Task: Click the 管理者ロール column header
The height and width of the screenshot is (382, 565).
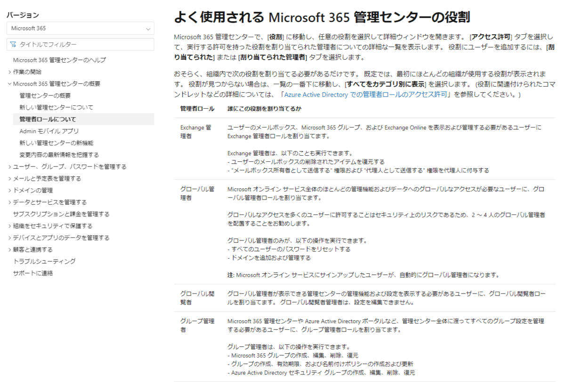Action: (197, 109)
